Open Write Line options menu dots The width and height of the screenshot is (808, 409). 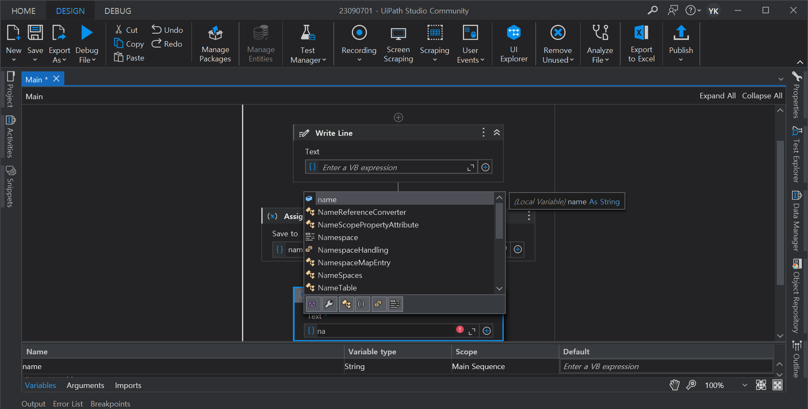483,132
